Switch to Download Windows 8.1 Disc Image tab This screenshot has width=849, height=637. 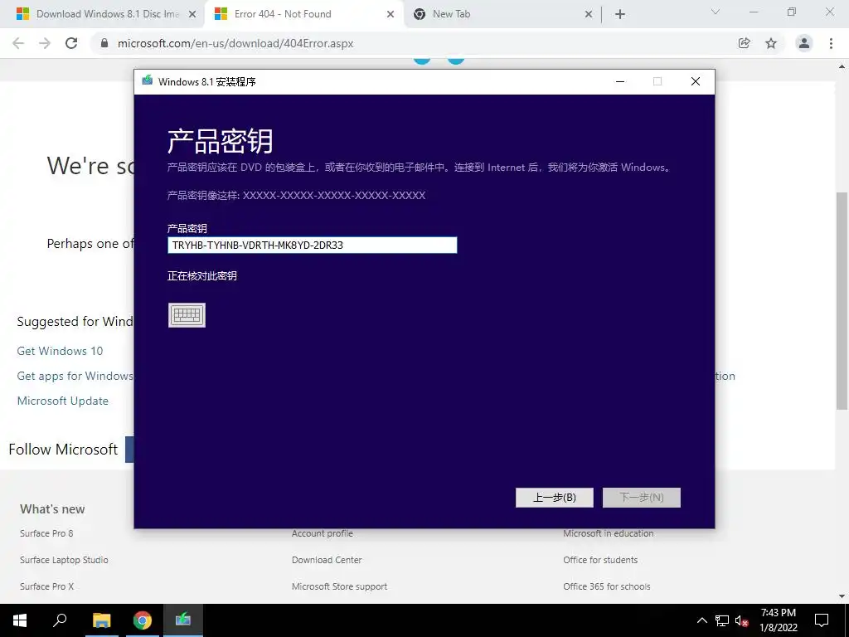[x=107, y=14]
